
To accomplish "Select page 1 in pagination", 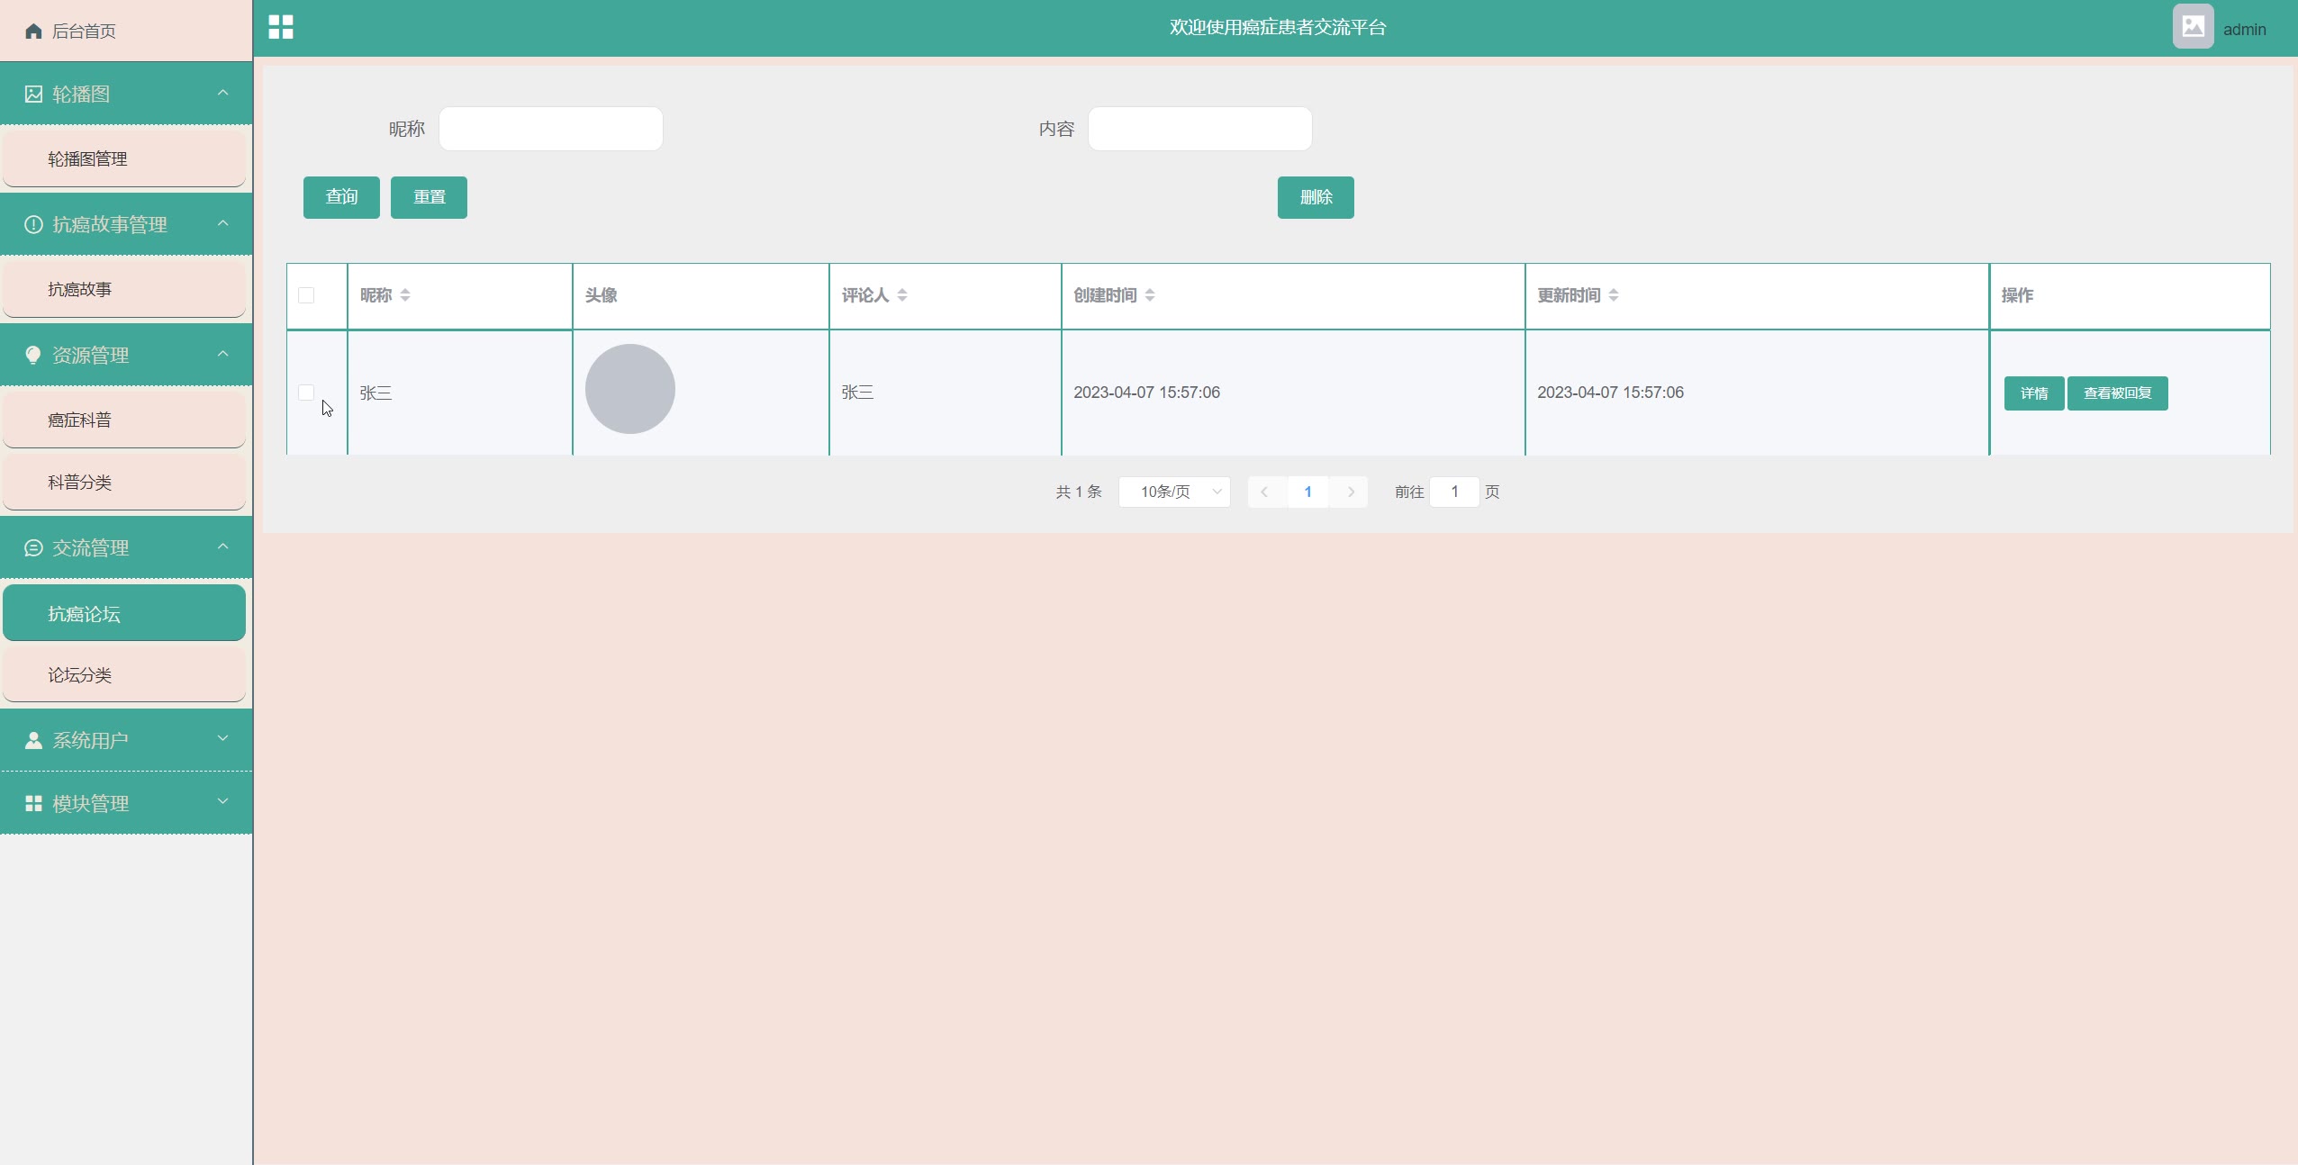I will pyautogui.click(x=1307, y=492).
